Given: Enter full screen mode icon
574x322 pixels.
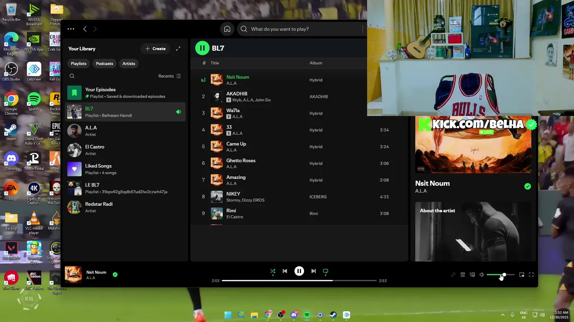Looking at the screenshot, I should [531, 275].
